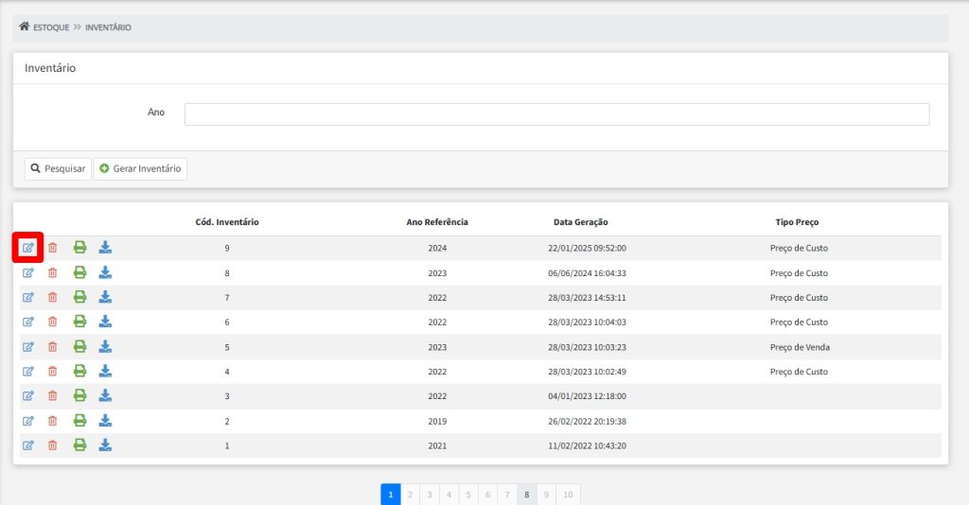Download inventory code 1
This screenshot has height=505, width=969.
[105, 445]
